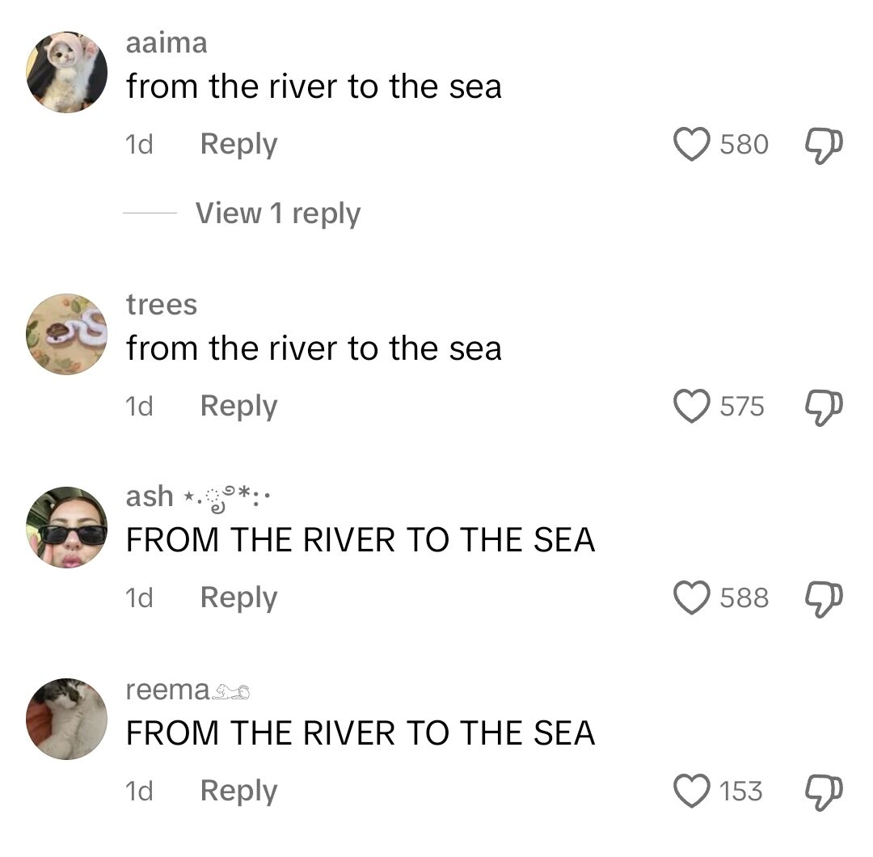
Task: Click the dislike icon on trees' comment
Action: coord(824,407)
